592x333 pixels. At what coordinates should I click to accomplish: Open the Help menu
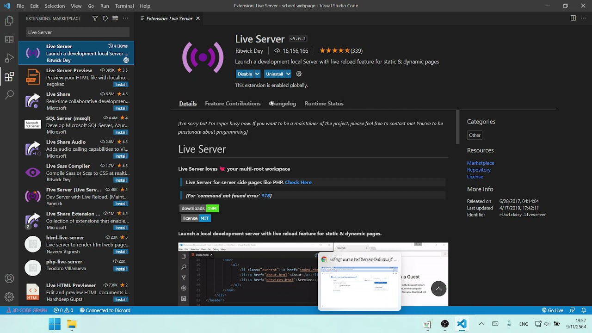pos(145,6)
